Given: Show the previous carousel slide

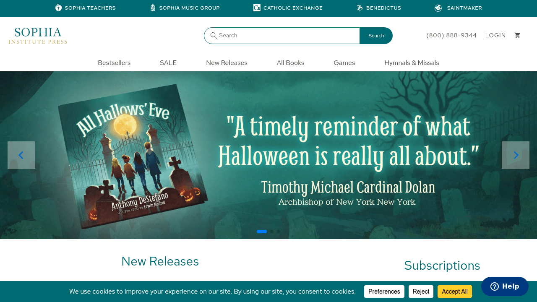Looking at the screenshot, I should 21,155.
